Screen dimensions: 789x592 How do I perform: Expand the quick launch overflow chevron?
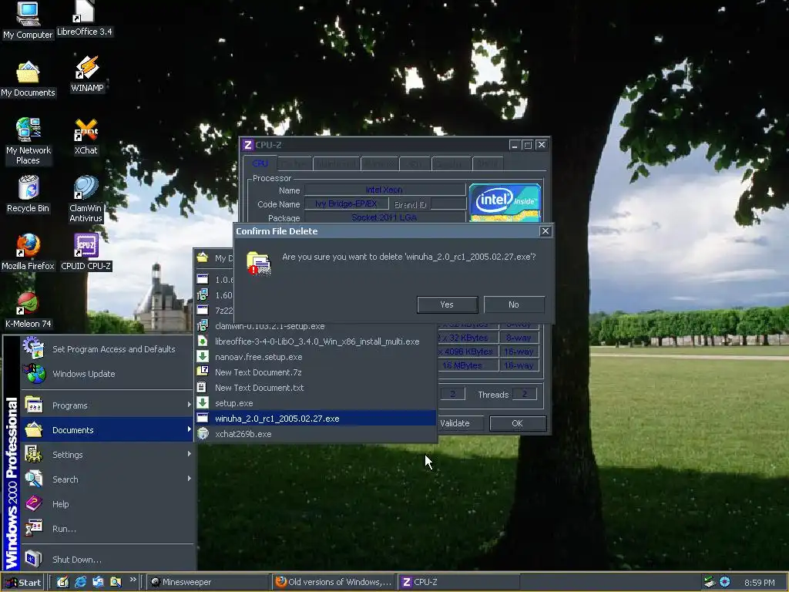tap(133, 580)
